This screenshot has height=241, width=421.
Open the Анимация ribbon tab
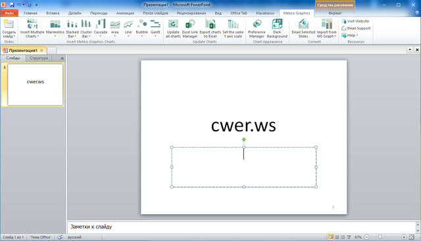click(125, 13)
